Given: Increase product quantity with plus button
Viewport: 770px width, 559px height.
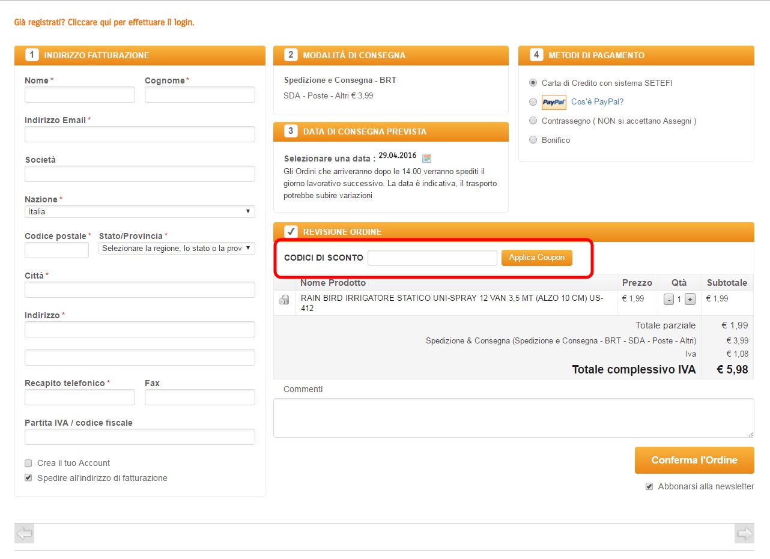Looking at the screenshot, I should [690, 299].
